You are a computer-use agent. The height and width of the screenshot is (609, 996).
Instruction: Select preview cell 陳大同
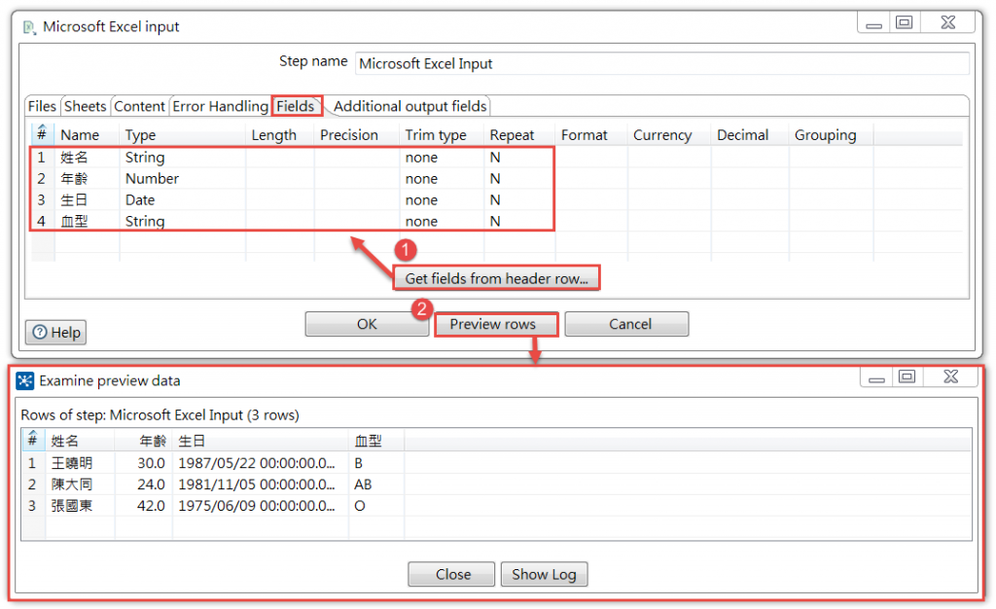[80, 484]
